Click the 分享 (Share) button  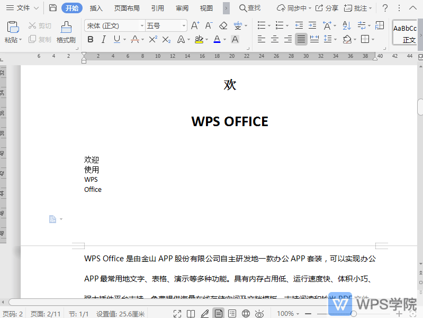pyautogui.click(x=327, y=8)
